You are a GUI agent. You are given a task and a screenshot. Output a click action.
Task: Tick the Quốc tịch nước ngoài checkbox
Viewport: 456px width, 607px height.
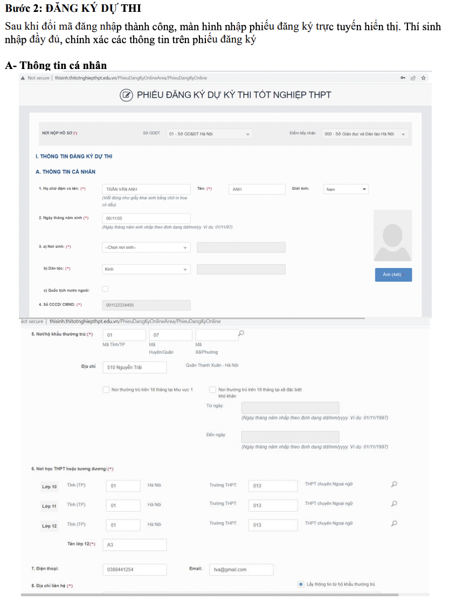point(105,289)
